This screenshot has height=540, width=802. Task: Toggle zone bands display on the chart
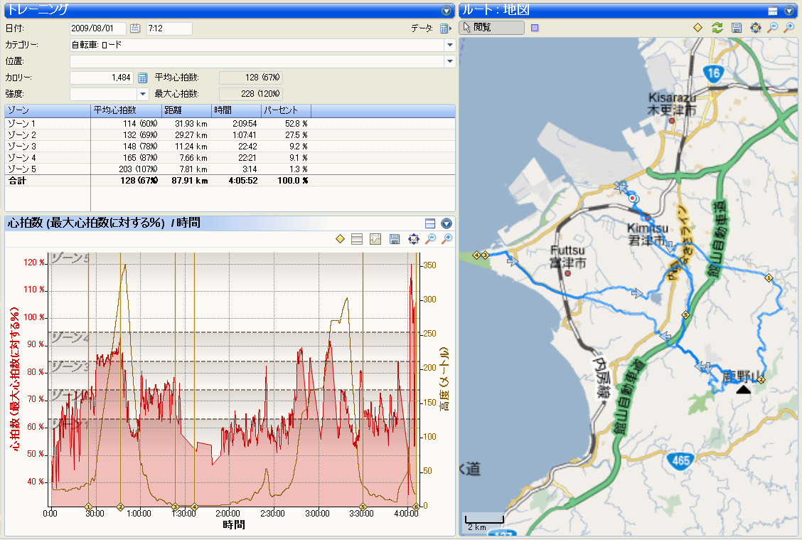click(357, 238)
